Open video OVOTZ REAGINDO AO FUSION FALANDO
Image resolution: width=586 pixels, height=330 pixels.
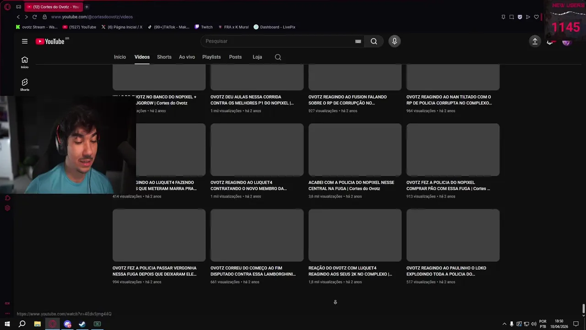[347, 100]
